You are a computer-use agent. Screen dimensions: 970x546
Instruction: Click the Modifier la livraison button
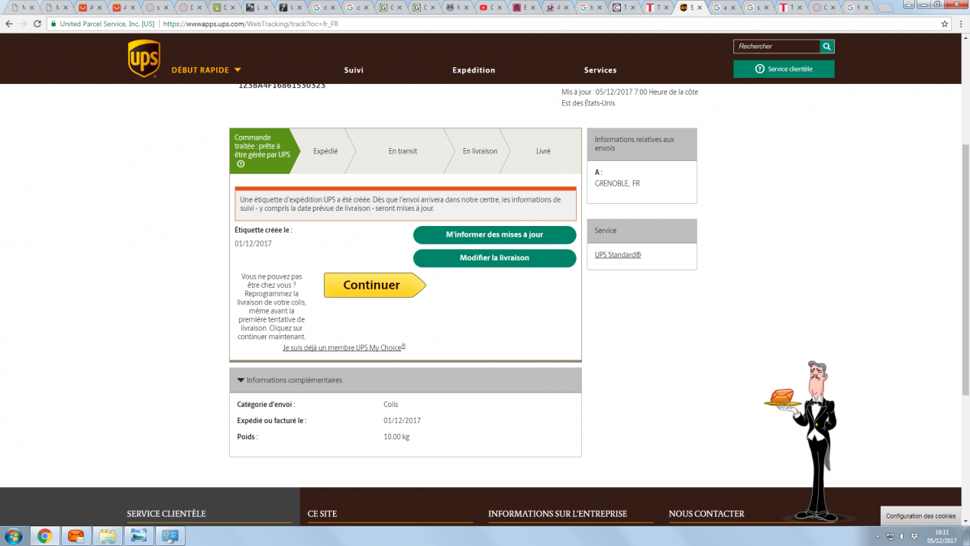pyautogui.click(x=494, y=258)
